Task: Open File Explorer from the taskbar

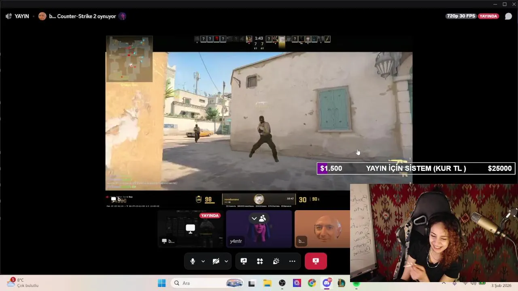Action: point(267,283)
